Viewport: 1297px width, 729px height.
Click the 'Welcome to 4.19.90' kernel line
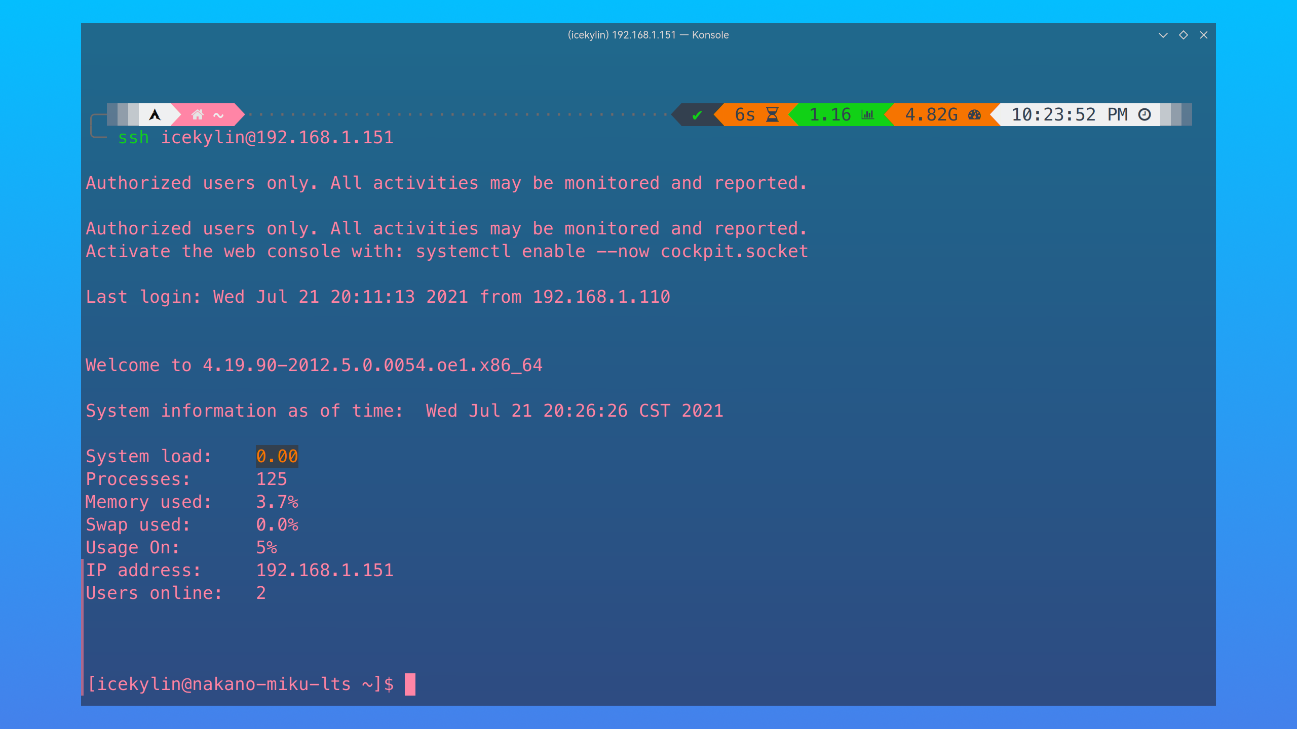pos(314,366)
